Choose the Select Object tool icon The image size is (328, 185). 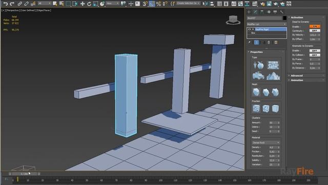(x=55, y=4)
